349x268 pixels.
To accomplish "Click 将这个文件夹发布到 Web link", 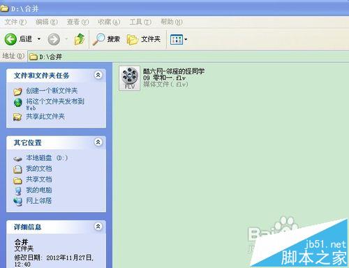I will [x=55, y=104].
